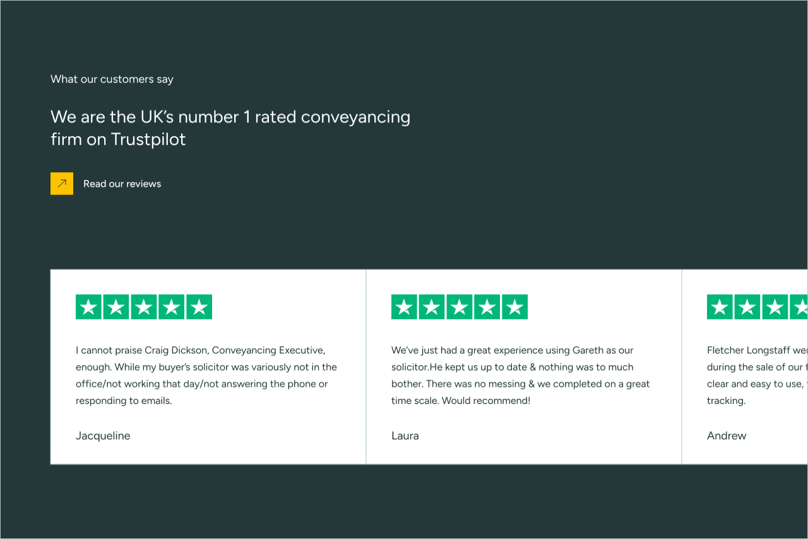The image size is (808, 539).
Task: Select the first star in Laura's rating
Action: pos(404,307)
